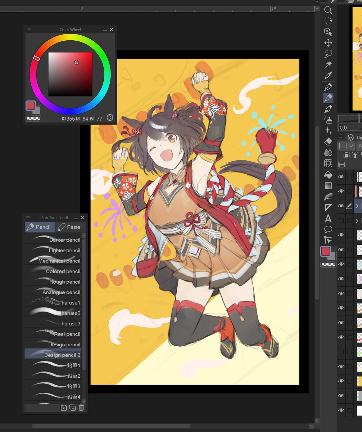Select the Move layer tool
Image resolution: width=362 pixels, height=432 pixels.
click(328, 43)
